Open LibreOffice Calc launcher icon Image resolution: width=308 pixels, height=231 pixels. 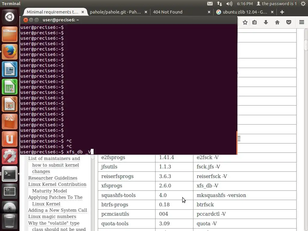(9, 87)
